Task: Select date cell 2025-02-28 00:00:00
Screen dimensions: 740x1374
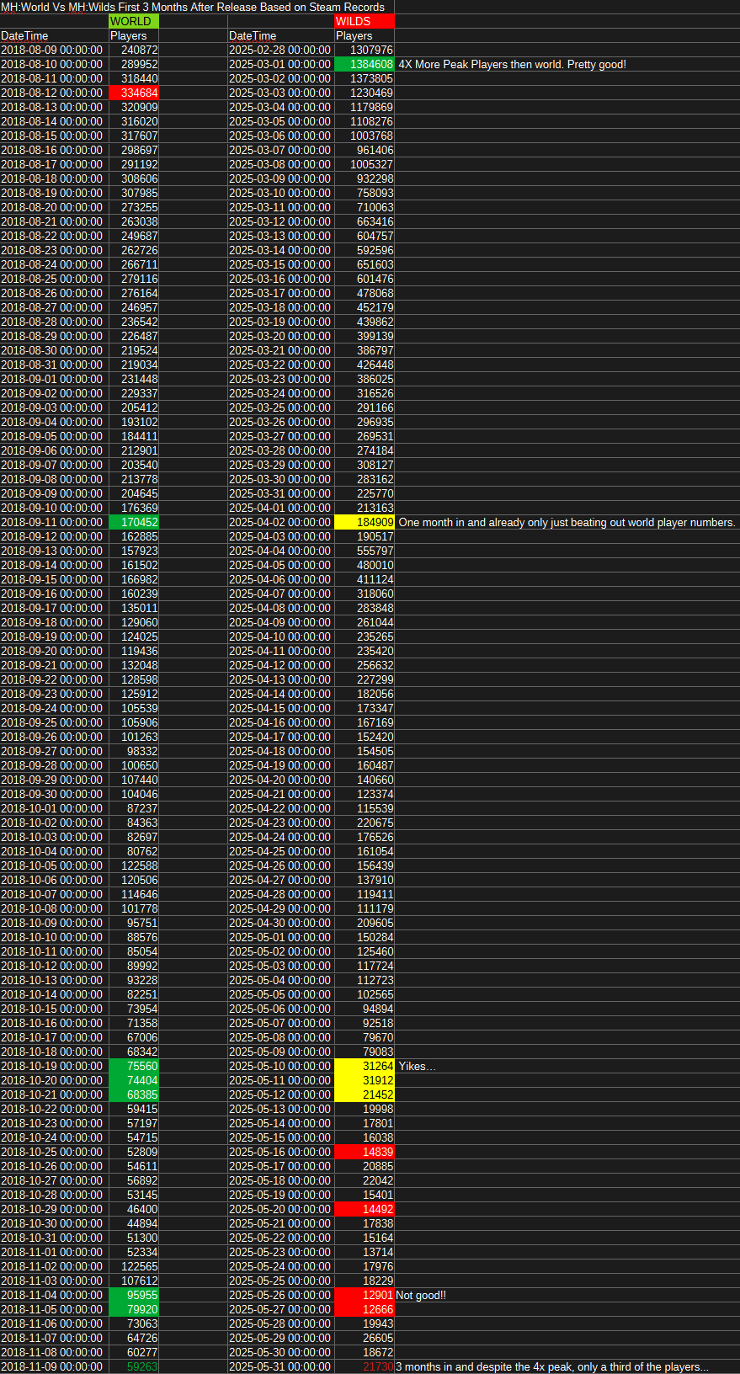Action: coord(281,50)
